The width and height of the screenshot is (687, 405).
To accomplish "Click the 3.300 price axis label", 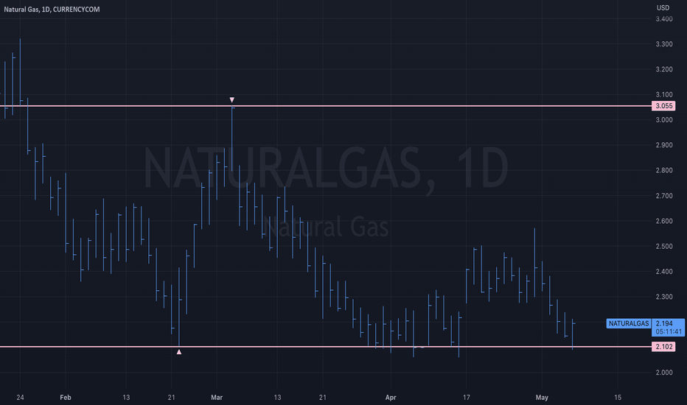I will [x=663, y=44].
